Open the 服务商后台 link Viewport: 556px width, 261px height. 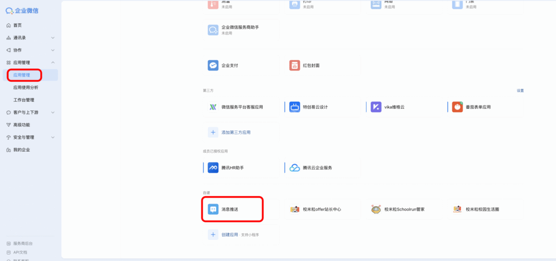pos(23,244)
